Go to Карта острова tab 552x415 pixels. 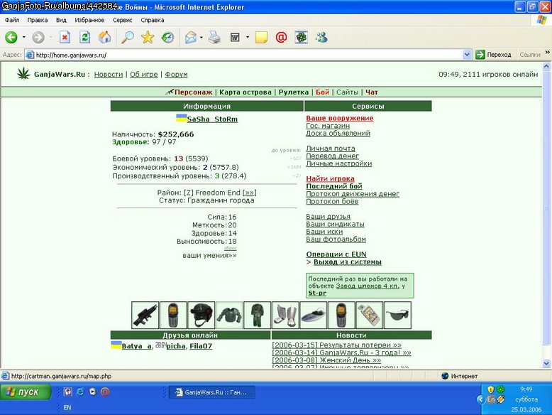tap(245, 92)
